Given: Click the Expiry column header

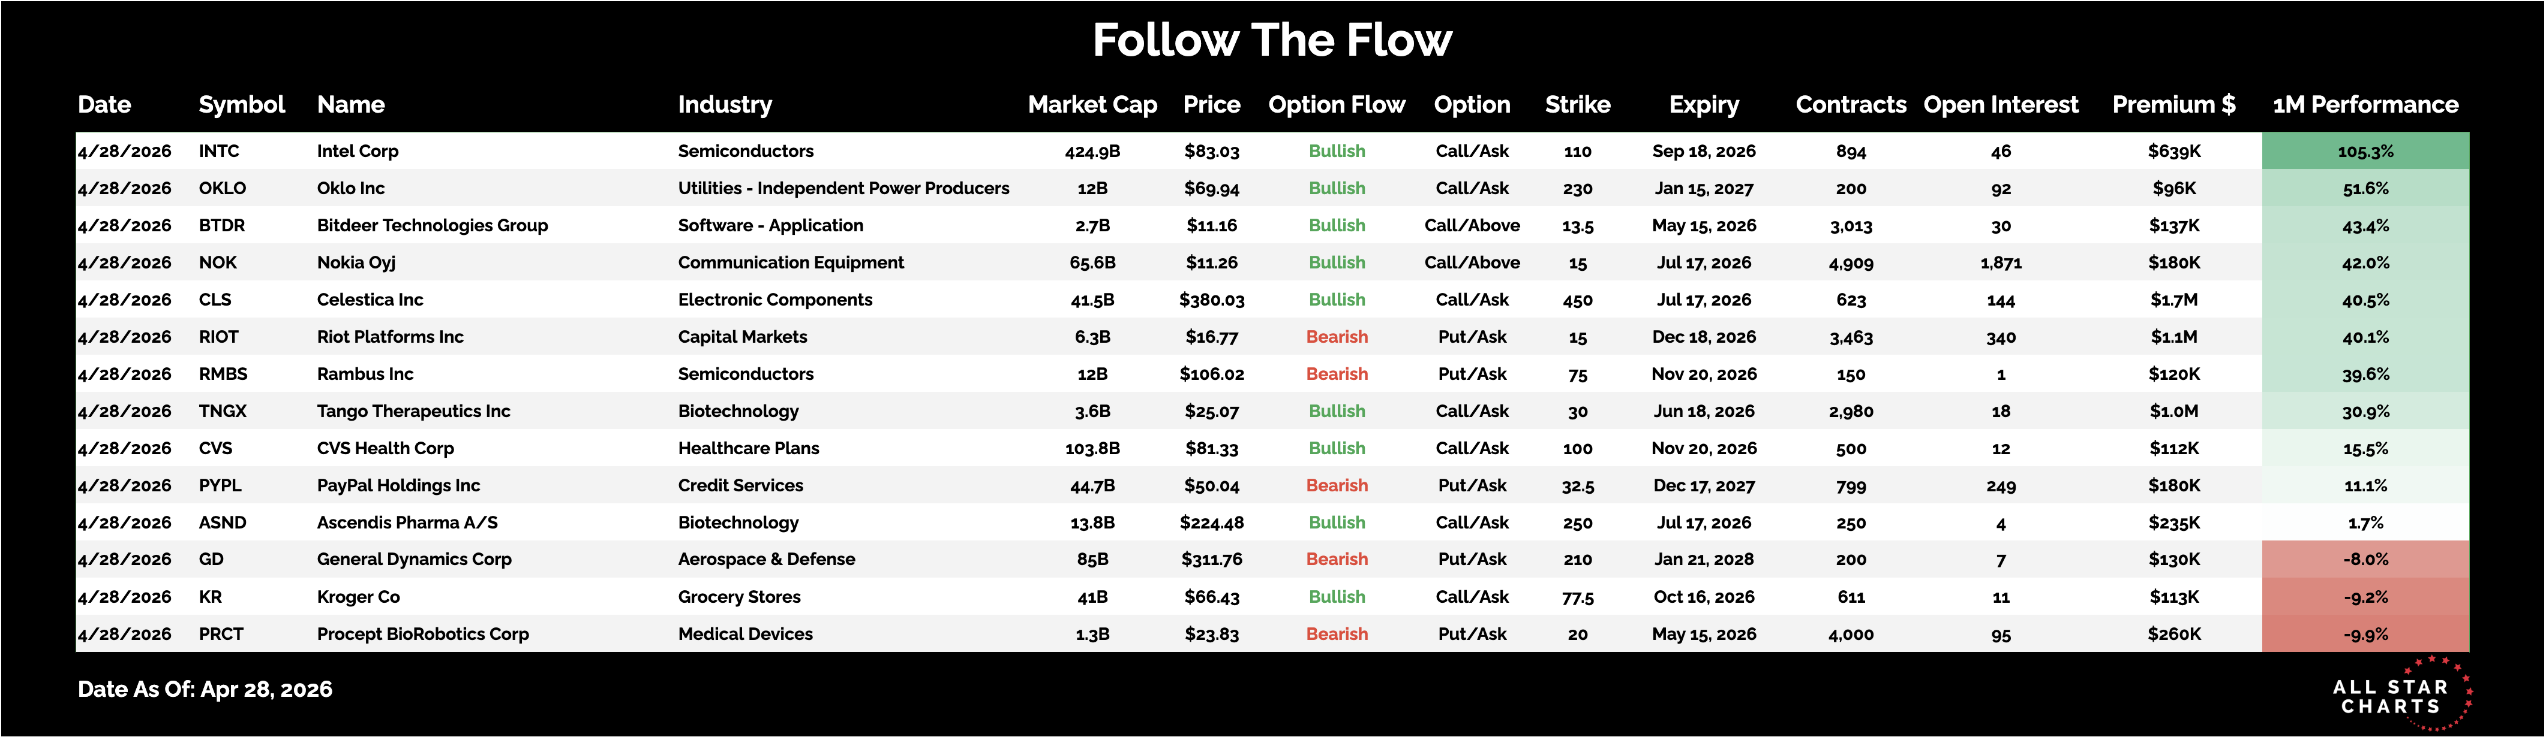Looking at the screenshot, I should [x=1704, y=105].
